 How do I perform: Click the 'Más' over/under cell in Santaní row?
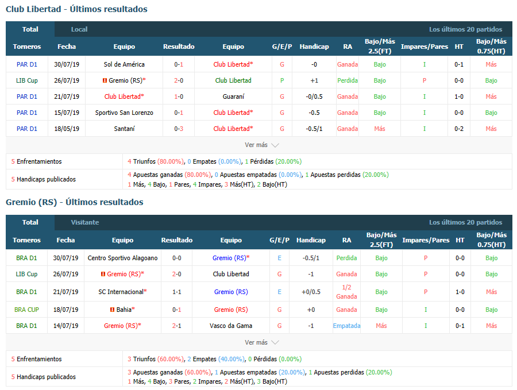[380, 129]
